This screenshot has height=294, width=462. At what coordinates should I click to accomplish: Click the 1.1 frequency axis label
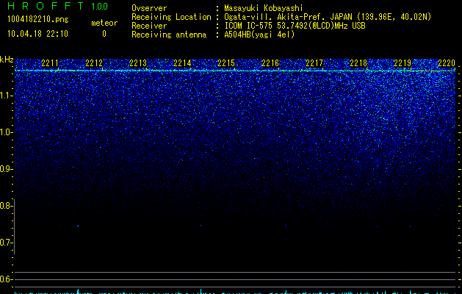(7, 96)
